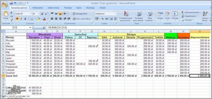The height and width of the screenshot is (99, 212).
Task: Align text to the left
Action: click(52, 19)
